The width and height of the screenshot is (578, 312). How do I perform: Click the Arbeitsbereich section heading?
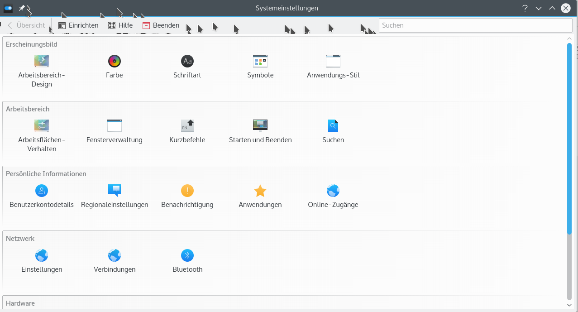pyautogui.click(x=28, y=109)
